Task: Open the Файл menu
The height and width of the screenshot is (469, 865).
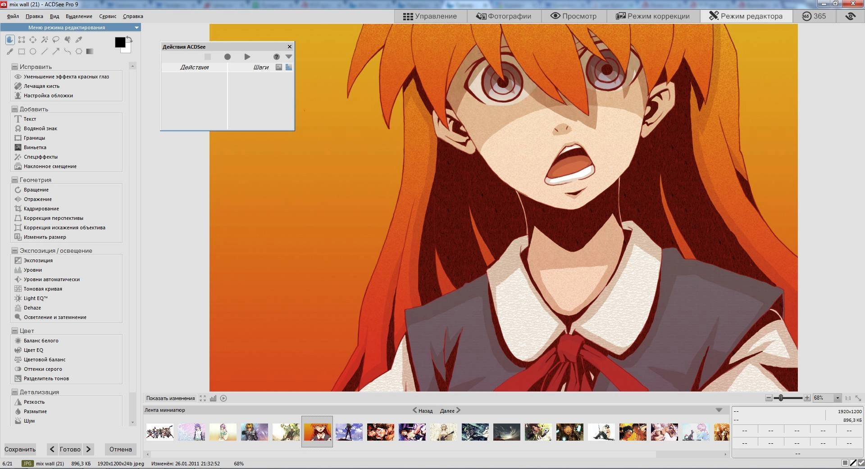Action: 13,16
